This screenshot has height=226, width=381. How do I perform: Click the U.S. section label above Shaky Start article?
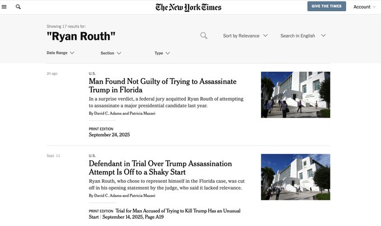93,156
